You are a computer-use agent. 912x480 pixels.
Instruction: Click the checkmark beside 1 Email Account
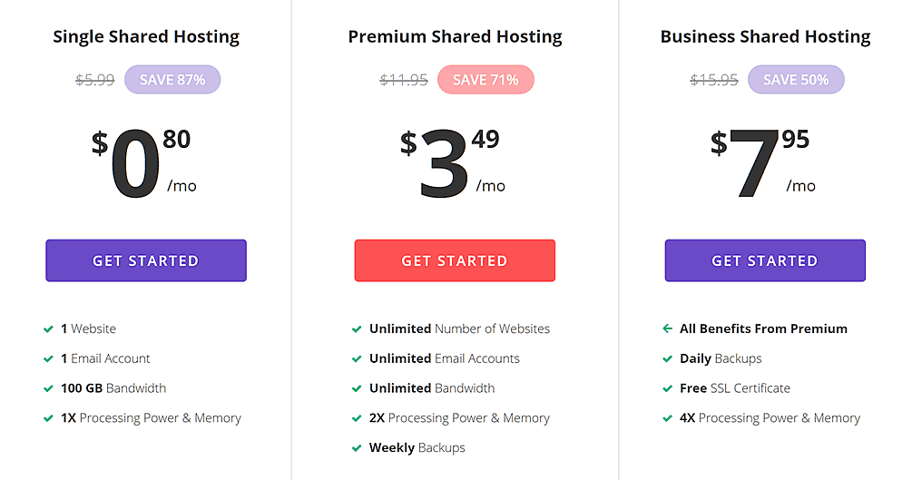[48, 359]
